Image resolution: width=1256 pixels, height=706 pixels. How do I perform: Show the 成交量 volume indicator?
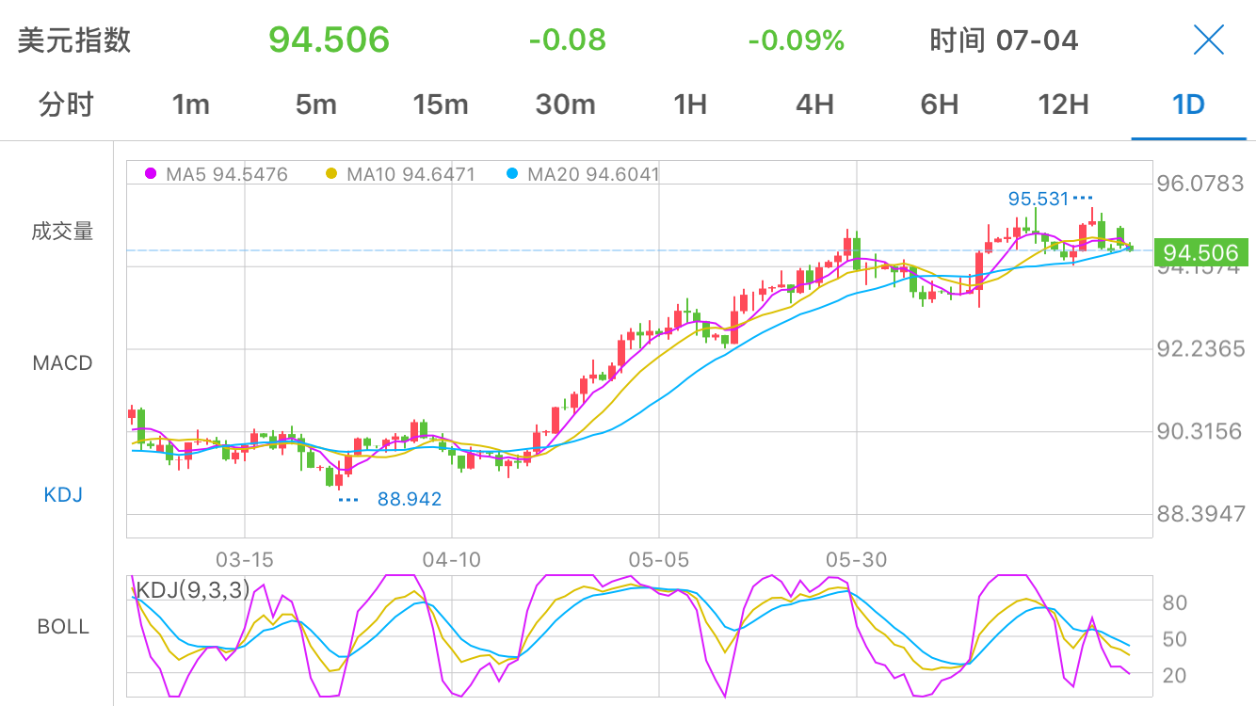click(62, 232)
